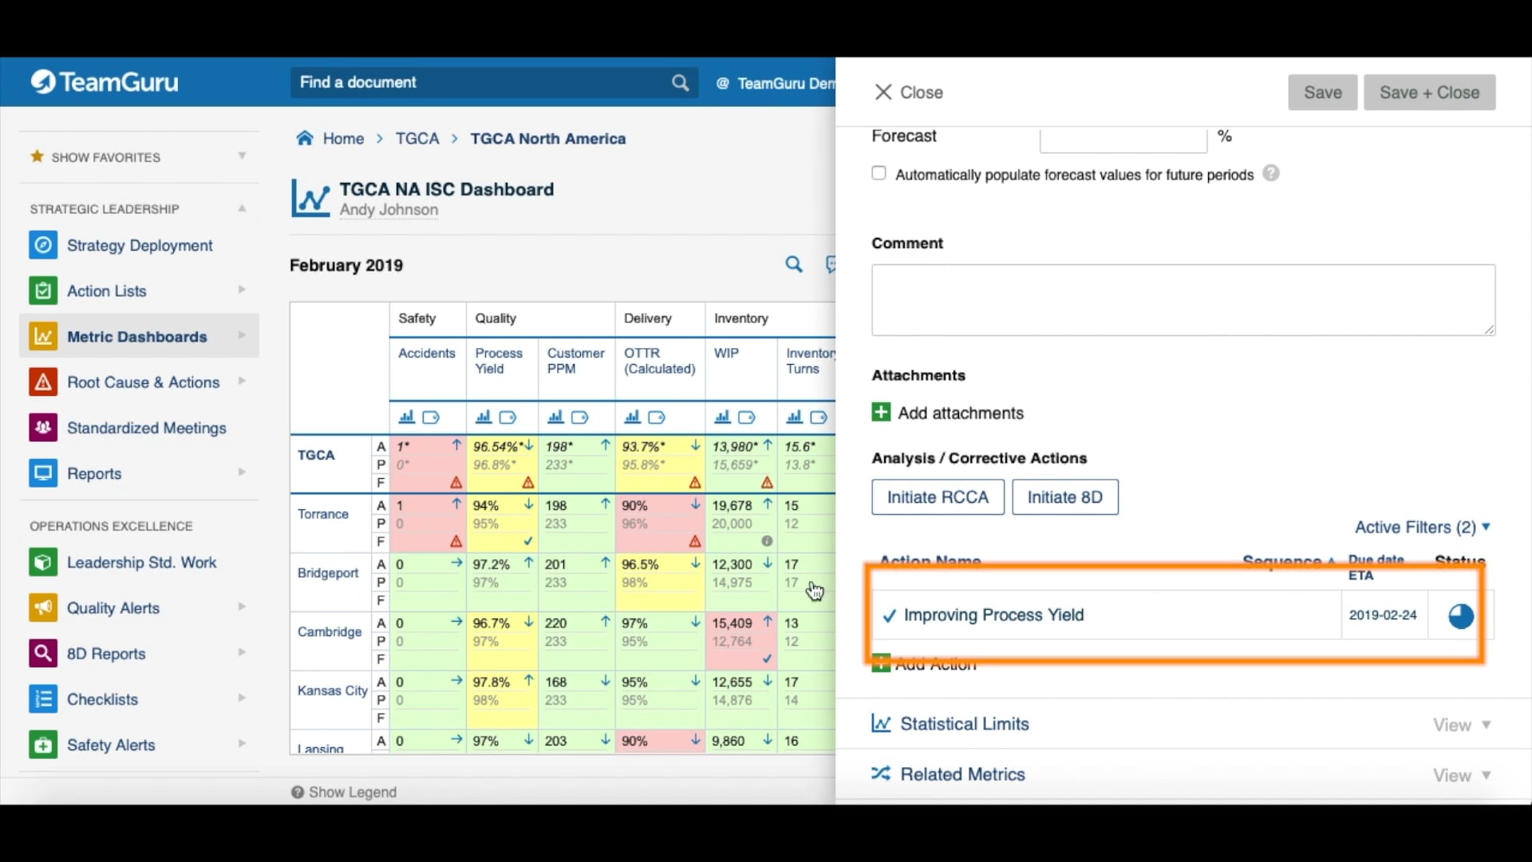The height and width of the screenshot is (862, 1532).
Task: Open the 8D Reports section
Action: pos(105,653)
